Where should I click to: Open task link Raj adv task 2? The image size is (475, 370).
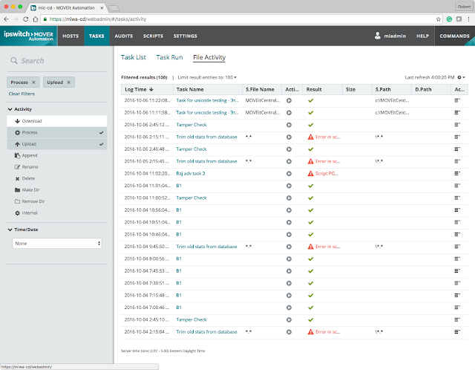click(191, 173)
